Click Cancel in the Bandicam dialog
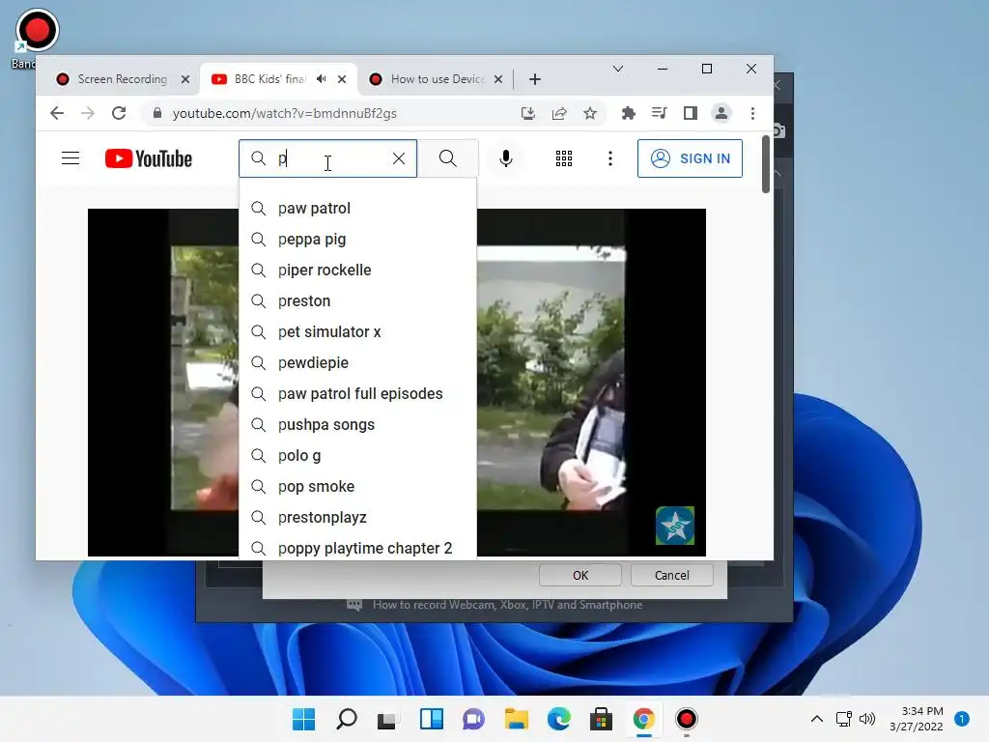This screenshot has height=742, width=989. (x=672, y=575)
